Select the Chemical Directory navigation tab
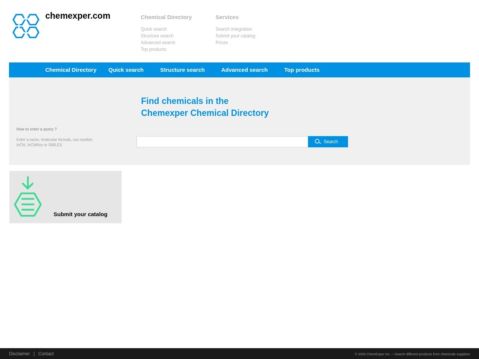This screenshot has height=359, width=479. click(x=71, y=70)
